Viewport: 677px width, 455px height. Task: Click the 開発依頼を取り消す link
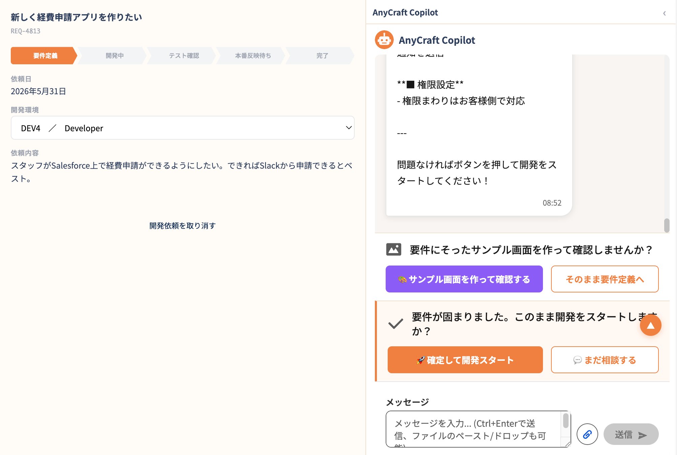click(x=182, y=225)
